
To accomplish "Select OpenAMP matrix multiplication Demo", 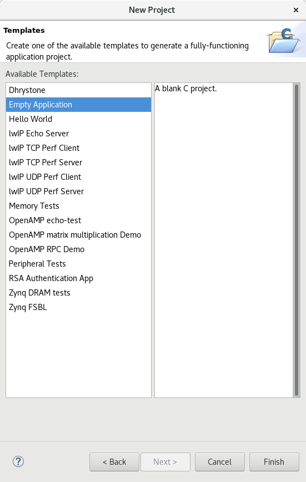I will coord(78,234).
